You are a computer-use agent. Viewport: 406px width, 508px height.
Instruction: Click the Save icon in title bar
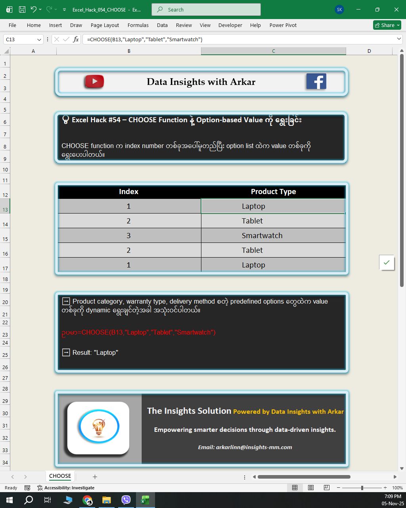22,10
